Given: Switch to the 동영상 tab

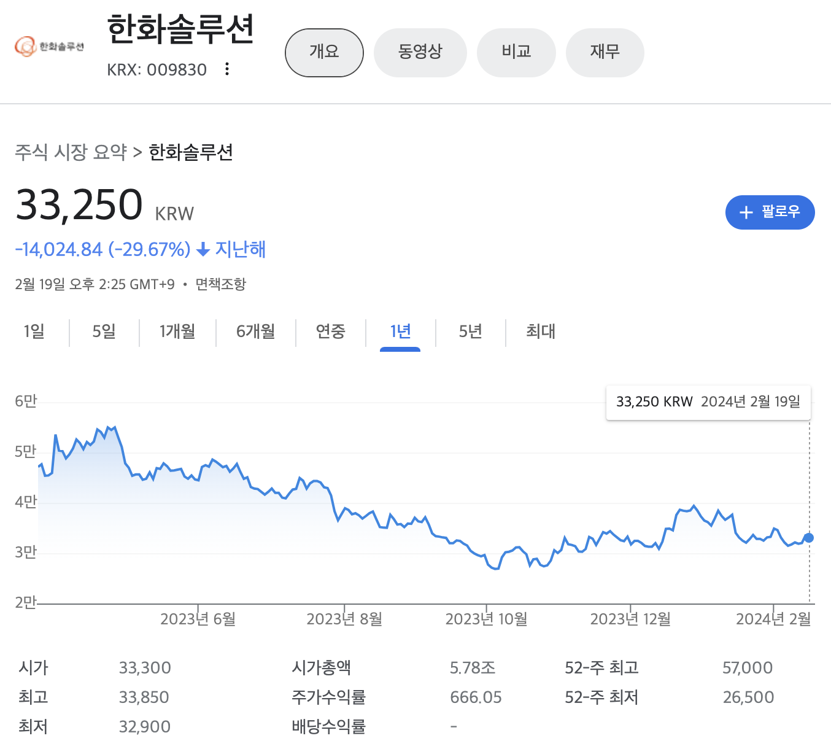Looking at the screenshot, I should (x=420, y=53).
